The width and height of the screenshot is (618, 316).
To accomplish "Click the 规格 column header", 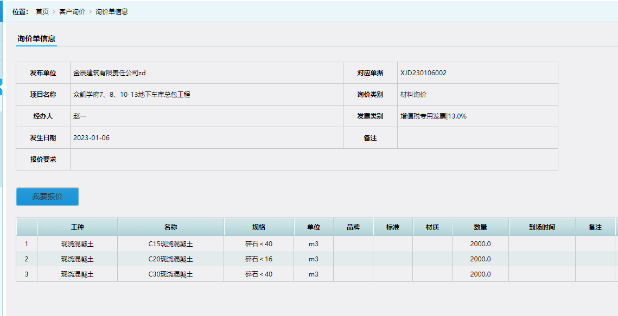I will click(259, 227).
